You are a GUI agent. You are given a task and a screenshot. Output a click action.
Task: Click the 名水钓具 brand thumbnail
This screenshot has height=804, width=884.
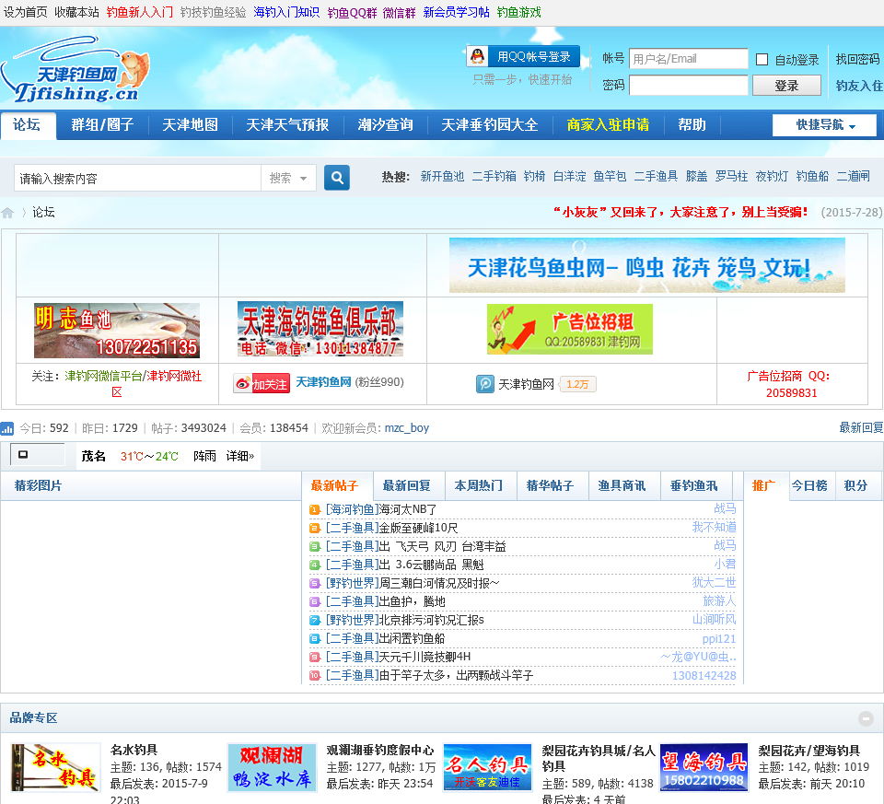tap(56, 767)
